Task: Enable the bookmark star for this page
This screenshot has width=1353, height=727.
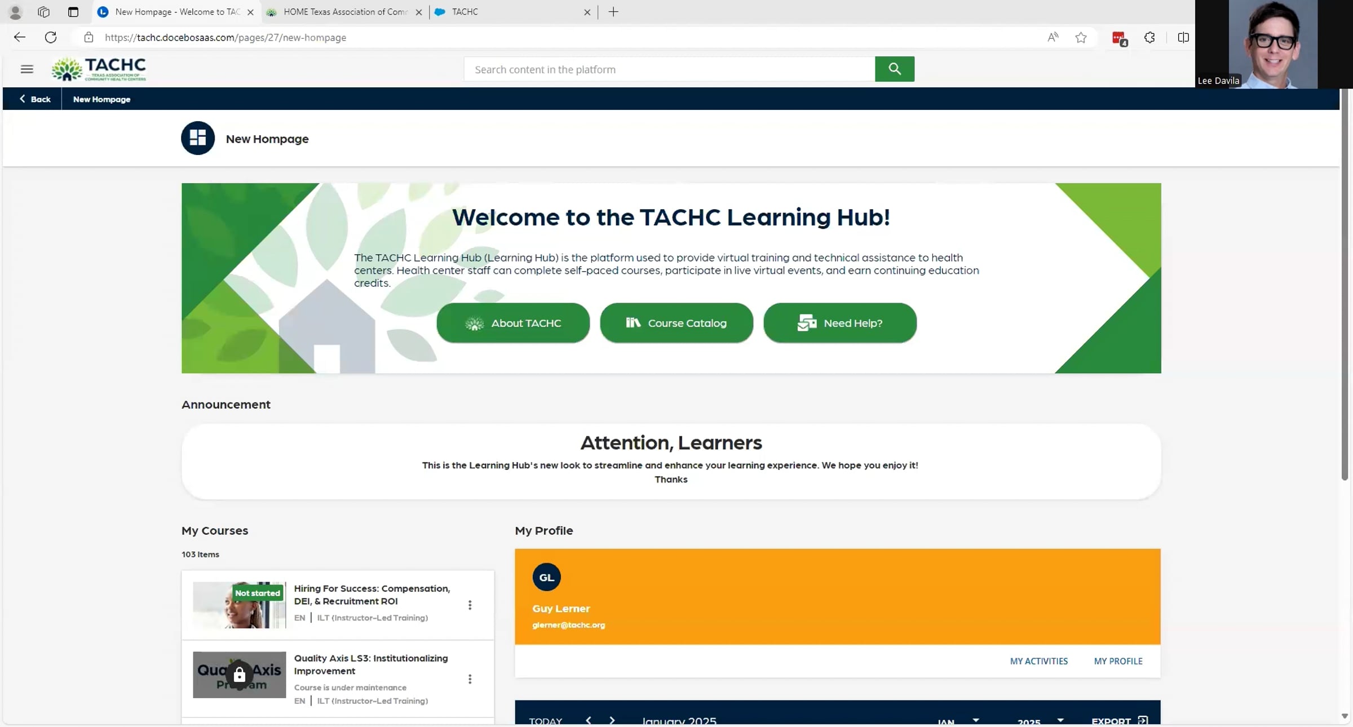Action: click(x=1081, y=37)
